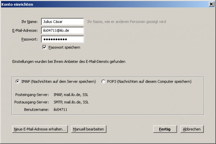The width and height of the screenshot is (216, 144).
Task: Cancel with the Abbrechen button
Action: click(192, 129)
